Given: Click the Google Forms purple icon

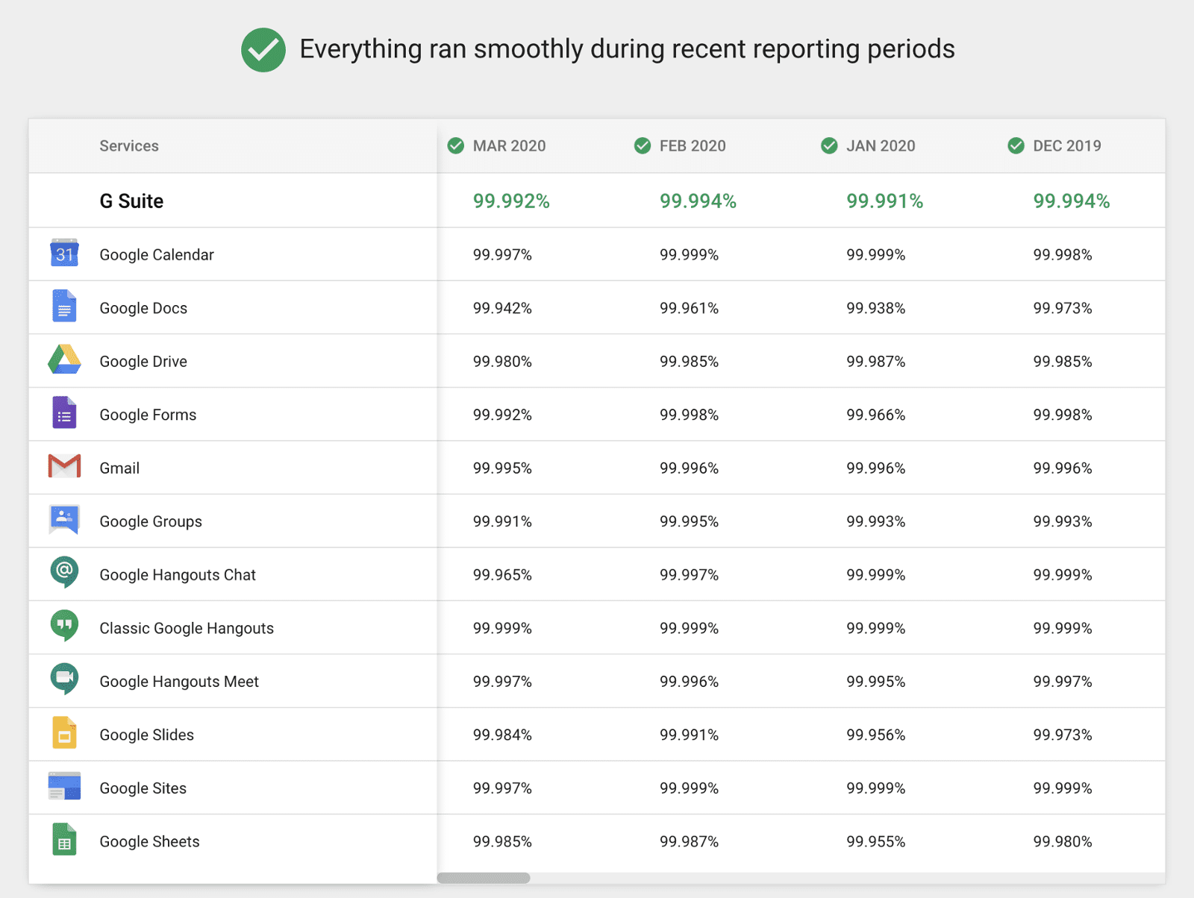Looking at the screenshot, I should pos(64,413).
